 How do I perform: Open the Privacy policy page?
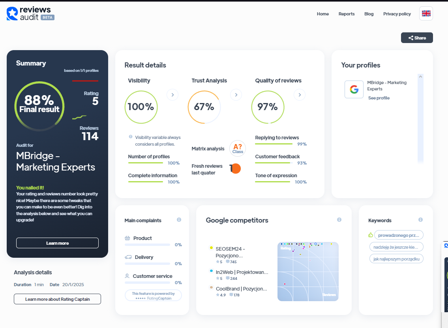click(x=397, y=14)
